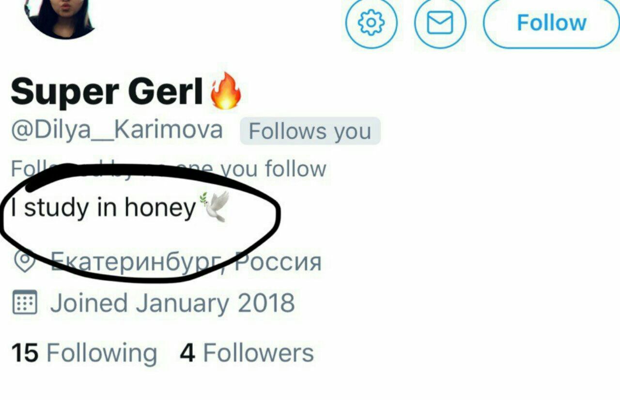Click the Follows you badge
Image resolution: width=620 pixels, height=400 pixels.
click(x=310, y=132)
